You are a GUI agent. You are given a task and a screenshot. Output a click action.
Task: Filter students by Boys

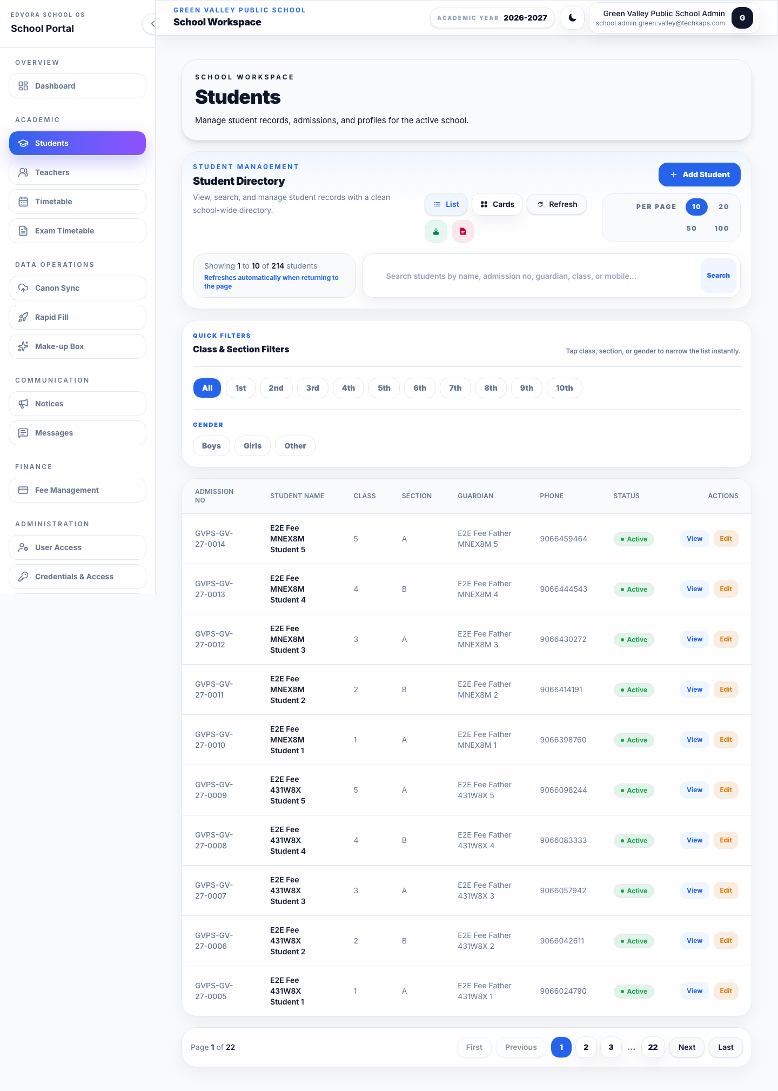[211, 446]
